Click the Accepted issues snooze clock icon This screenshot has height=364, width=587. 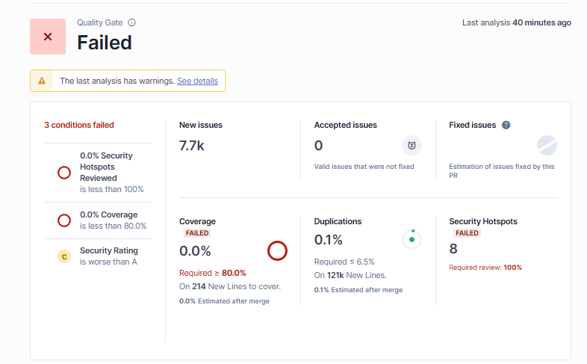pos(411,145)
